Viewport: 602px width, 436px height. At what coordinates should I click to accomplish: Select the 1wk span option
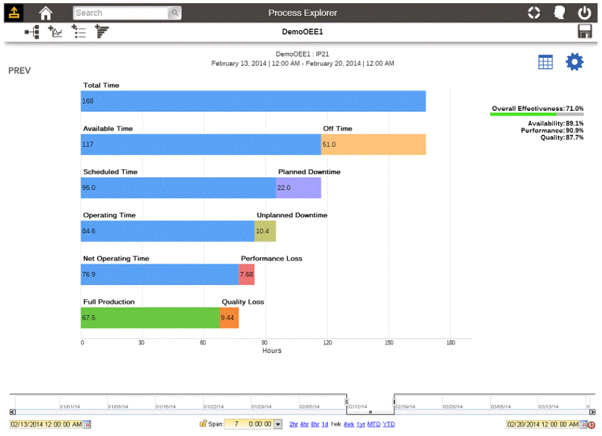[x=336, y=424]
